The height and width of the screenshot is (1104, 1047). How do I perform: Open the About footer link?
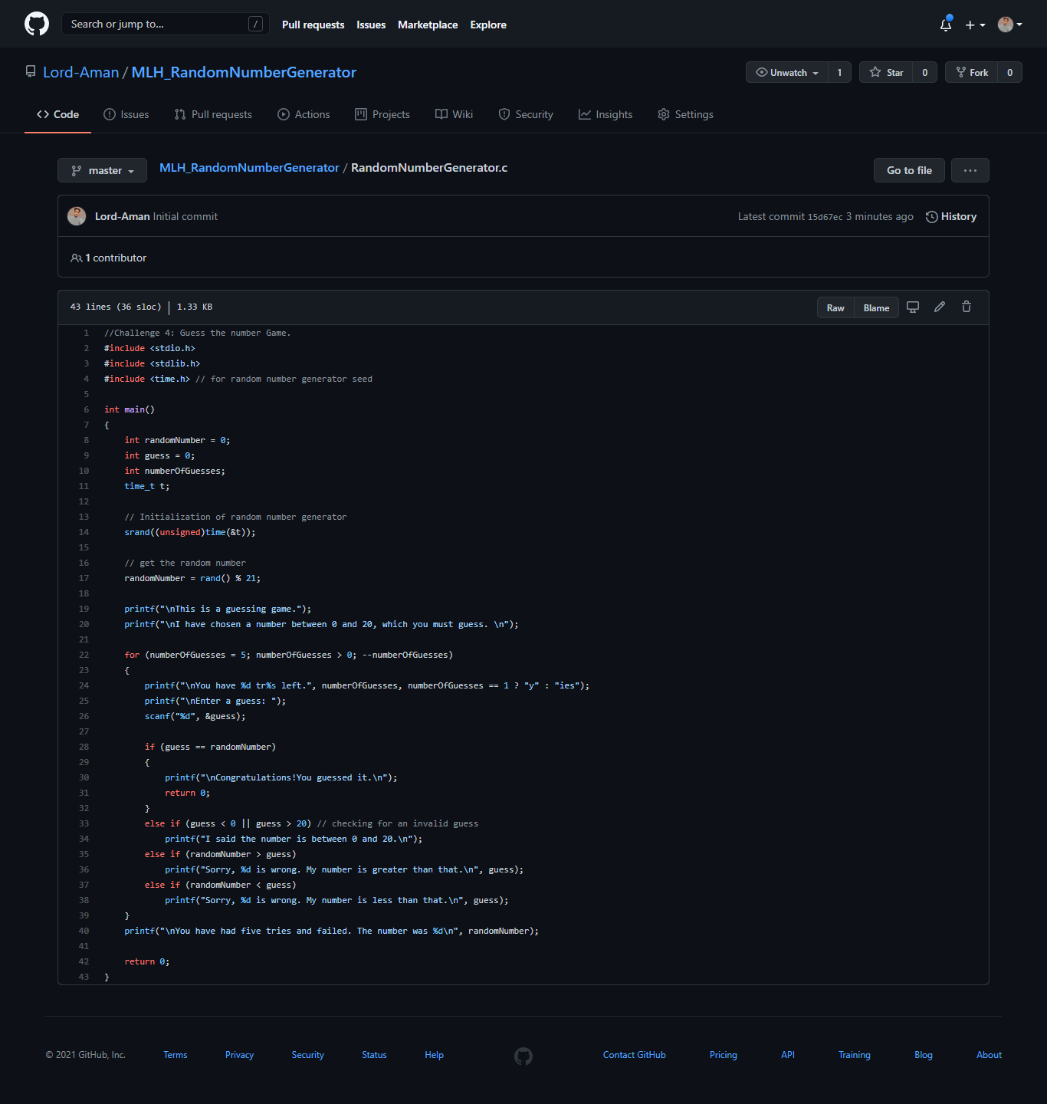(989, 1055)
